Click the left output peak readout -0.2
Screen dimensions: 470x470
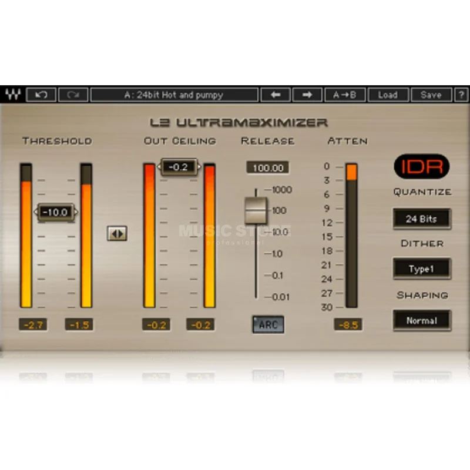tap(156, 325)
